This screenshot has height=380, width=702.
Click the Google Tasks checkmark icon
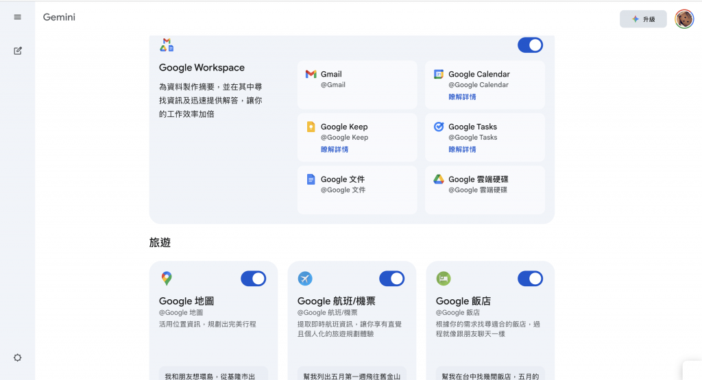click(x=439, y=127)
